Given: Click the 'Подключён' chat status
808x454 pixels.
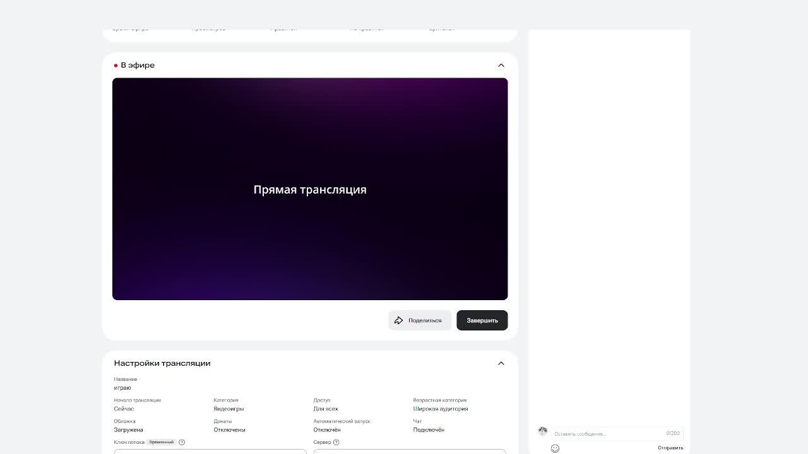Looking at the screenshot, I should 429,430.
